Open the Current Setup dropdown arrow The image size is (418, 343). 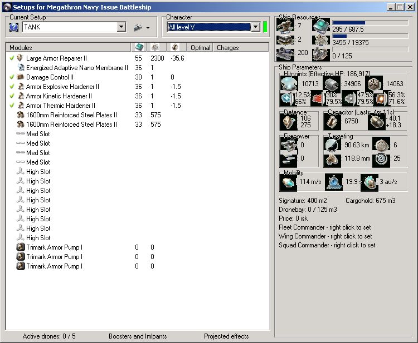point(121,27)
